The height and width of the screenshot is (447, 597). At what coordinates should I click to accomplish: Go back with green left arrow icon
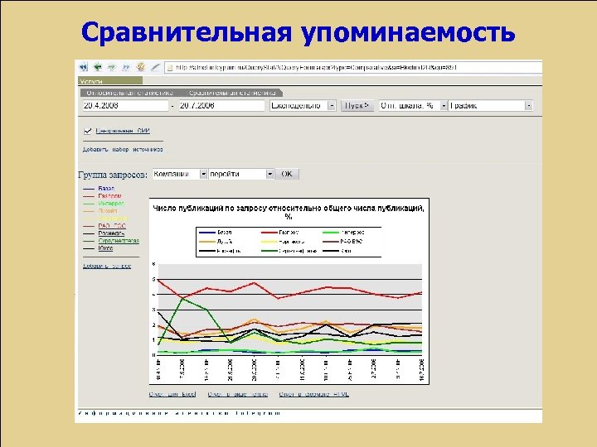coord(98,67)
